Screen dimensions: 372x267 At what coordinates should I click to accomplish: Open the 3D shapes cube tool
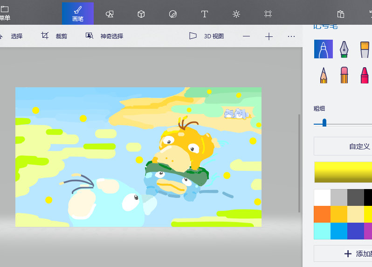141,14
